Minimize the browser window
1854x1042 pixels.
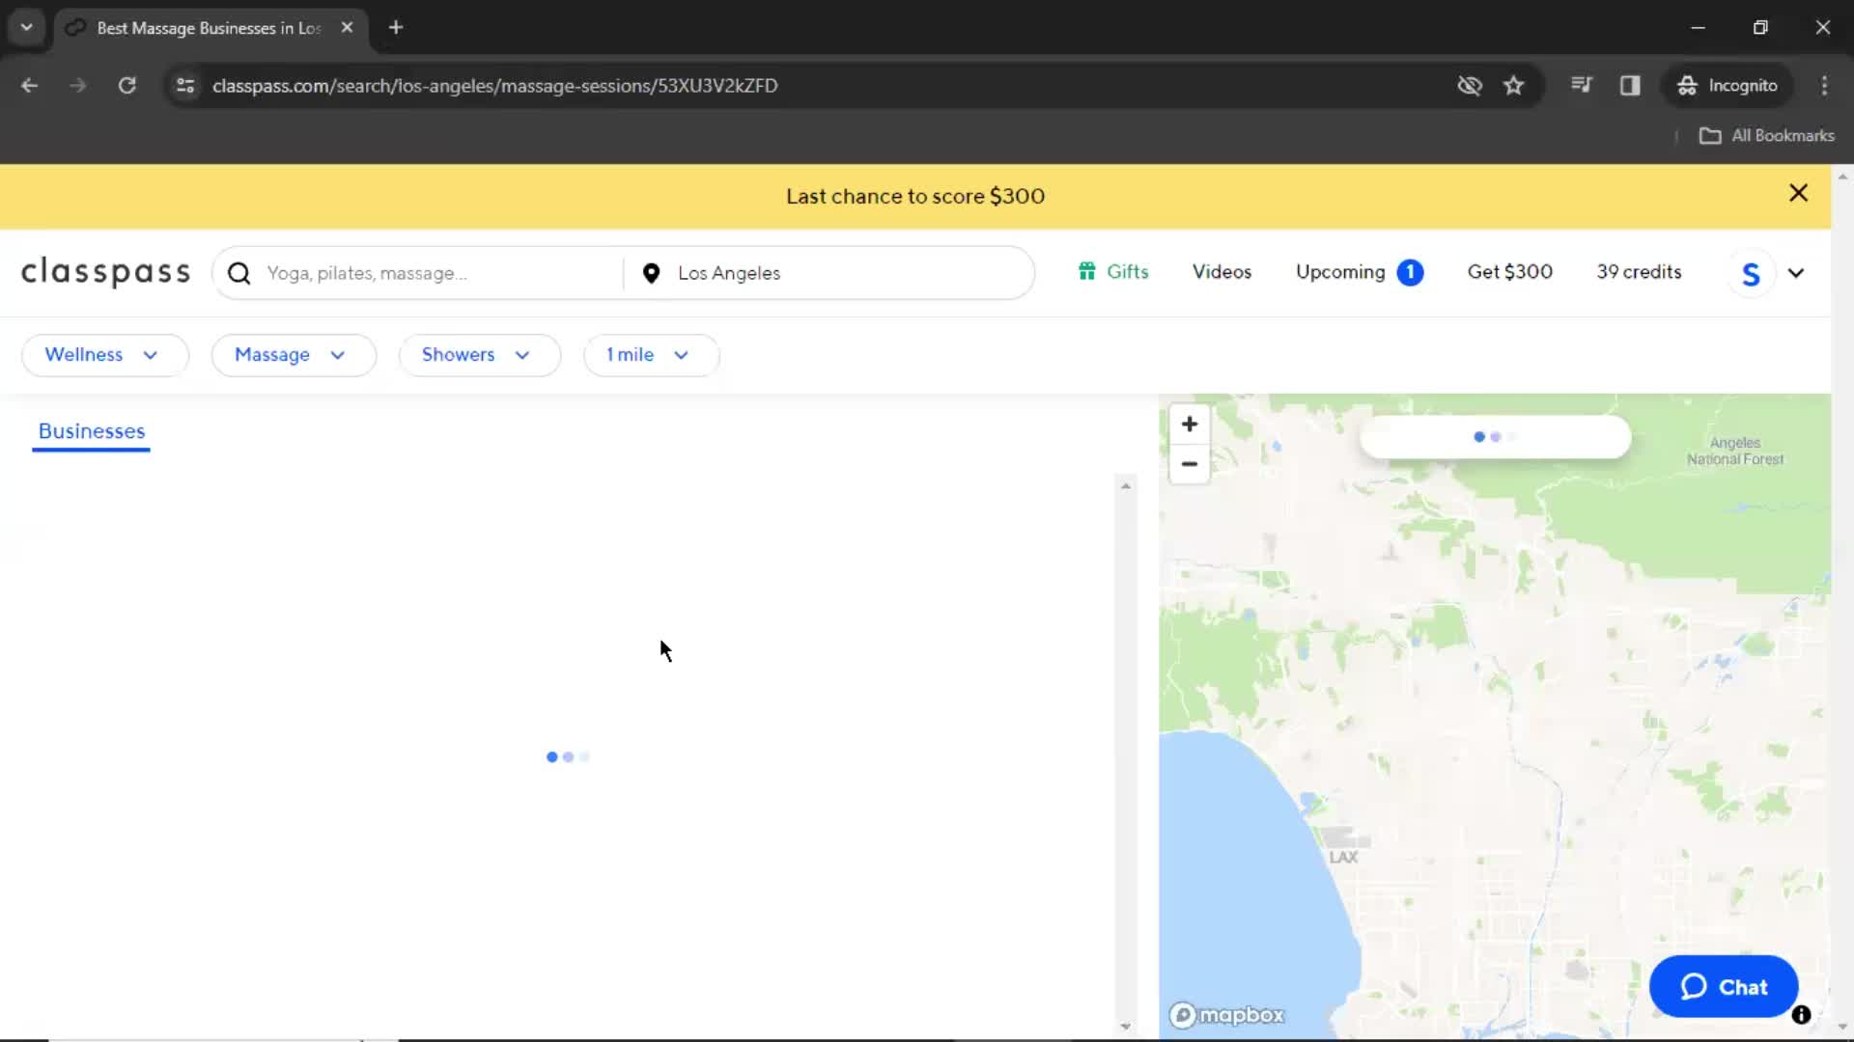[1698, 28]
